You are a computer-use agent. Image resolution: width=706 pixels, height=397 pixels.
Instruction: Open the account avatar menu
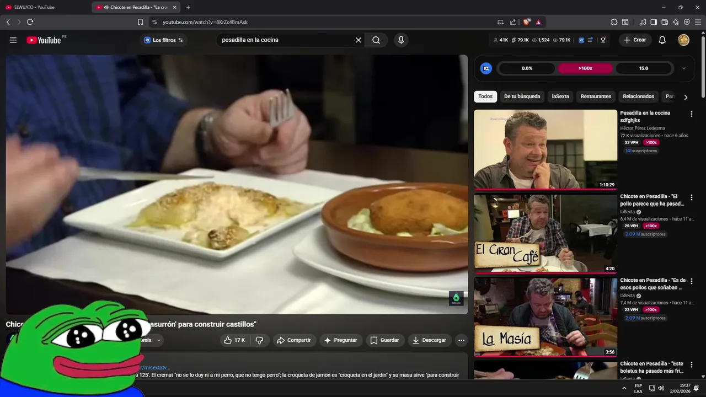pos(683,40)
